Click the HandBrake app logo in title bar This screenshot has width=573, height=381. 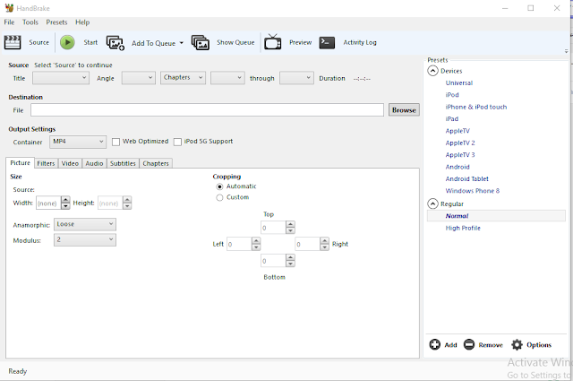9,8
